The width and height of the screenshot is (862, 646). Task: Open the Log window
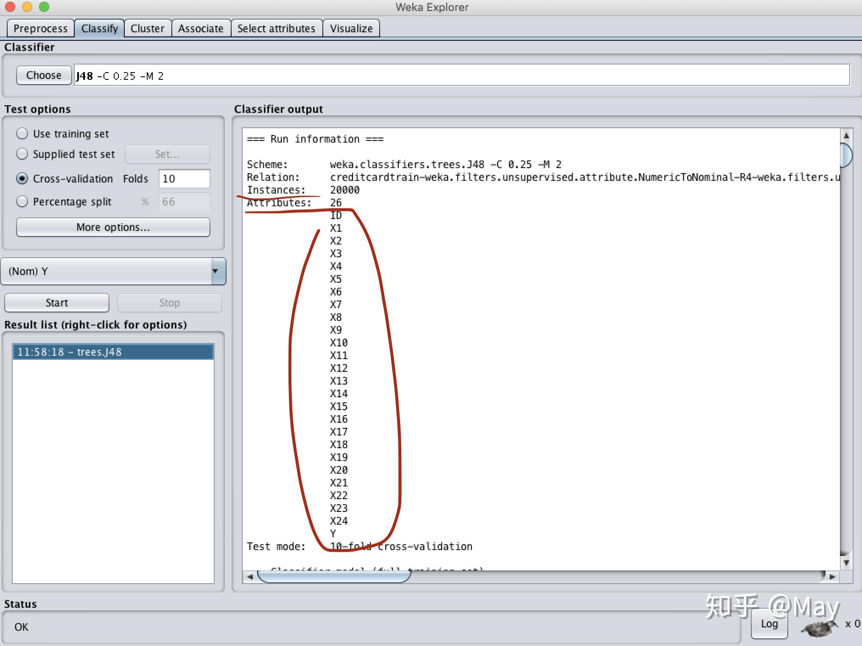point(769,624)
